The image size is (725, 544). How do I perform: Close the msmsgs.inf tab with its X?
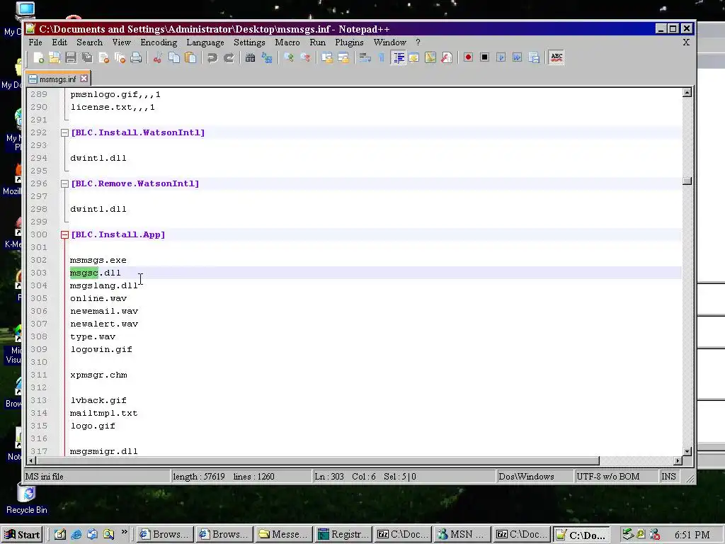84,78
